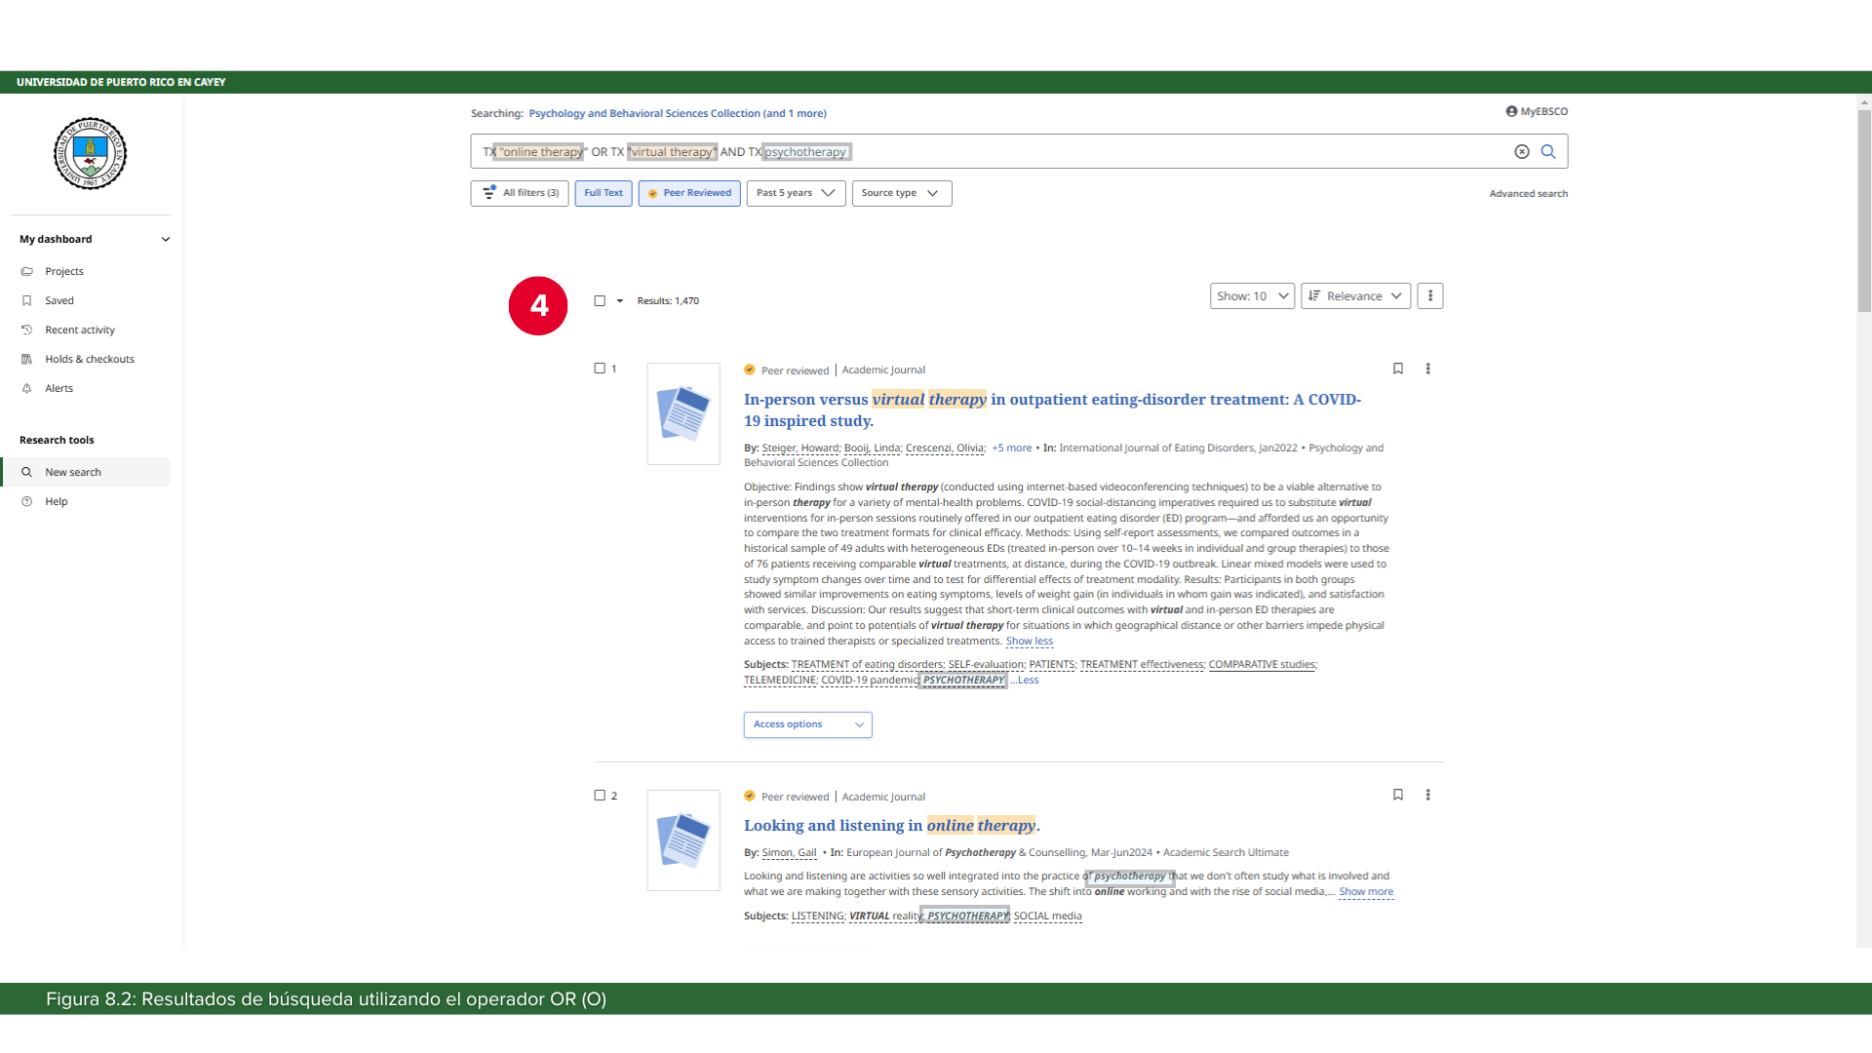Open more options for result 1
The height and width of the screenshot is (1053, 1872).
pyautogui.click(x=1427, y=369)
